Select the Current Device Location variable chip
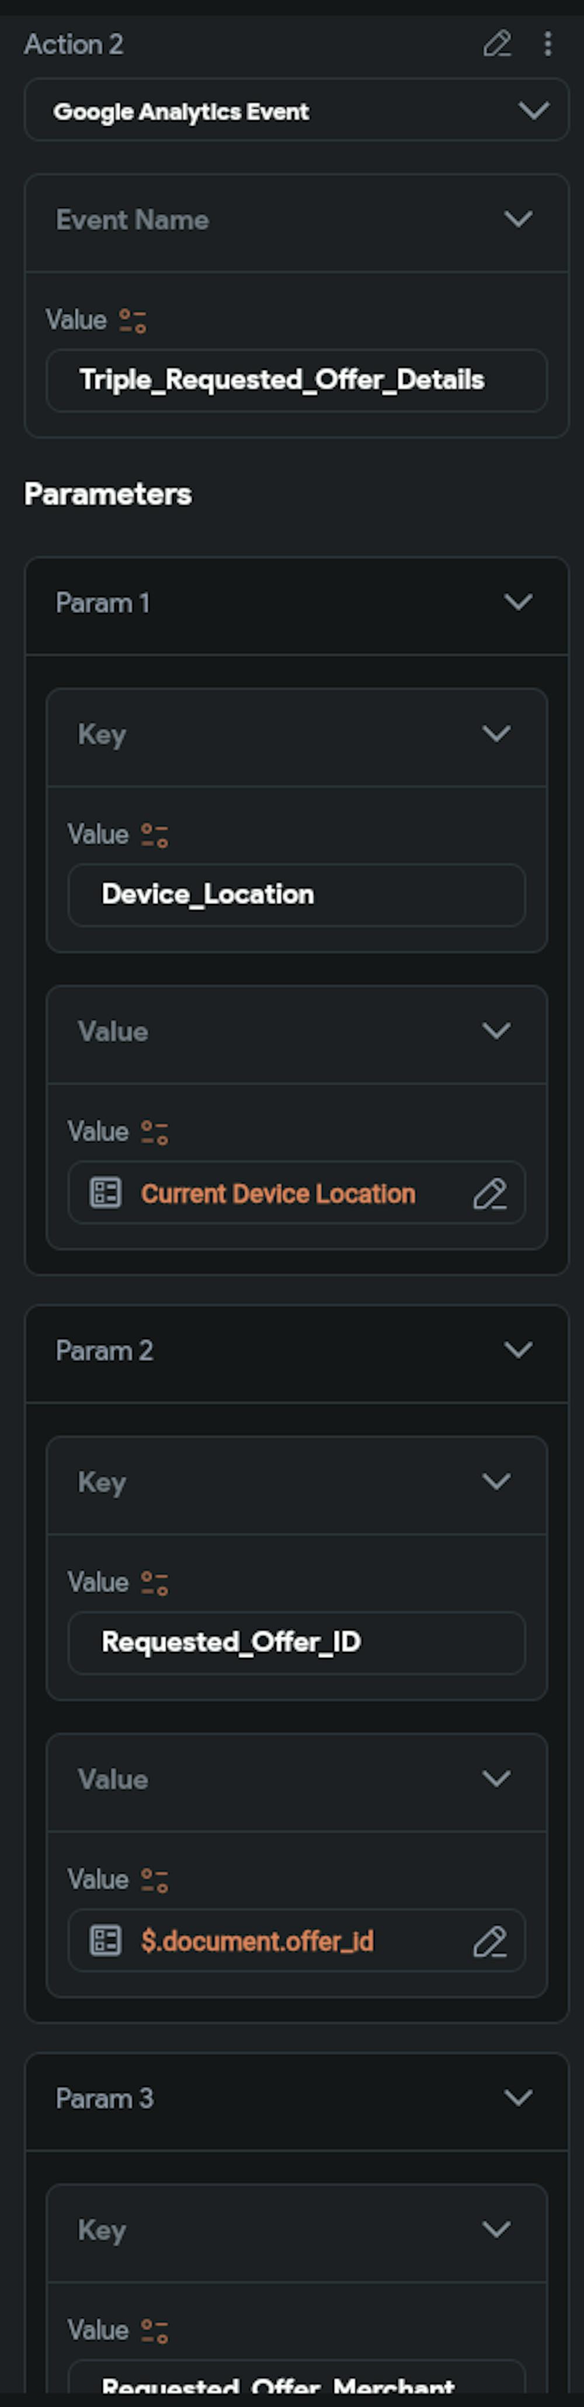The image size is (584, 2407). click(x=277, y=1194)
